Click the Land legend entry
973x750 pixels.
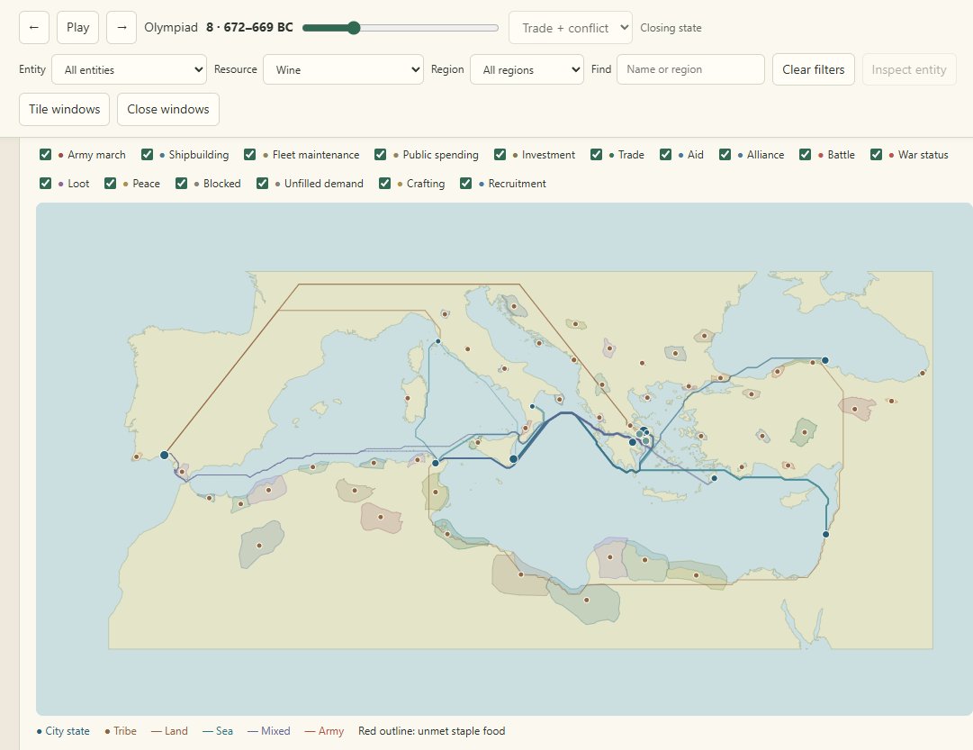169,731
